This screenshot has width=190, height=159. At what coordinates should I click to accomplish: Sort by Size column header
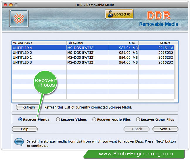point(123,43)
